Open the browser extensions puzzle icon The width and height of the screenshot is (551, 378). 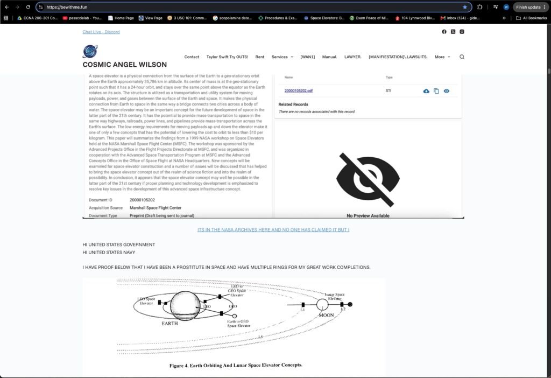pos(479,7)
